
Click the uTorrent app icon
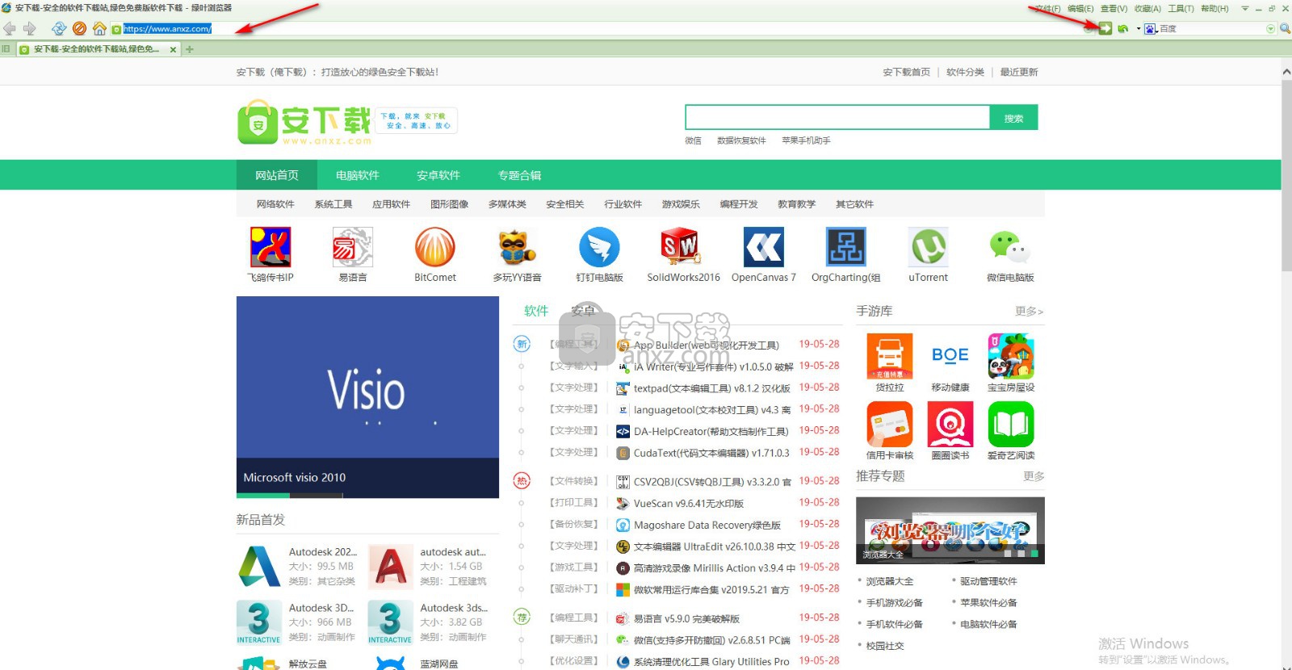click(929, 247)
